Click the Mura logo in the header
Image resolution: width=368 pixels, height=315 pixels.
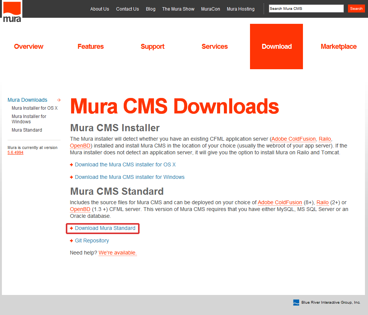(x=12, y=12)
